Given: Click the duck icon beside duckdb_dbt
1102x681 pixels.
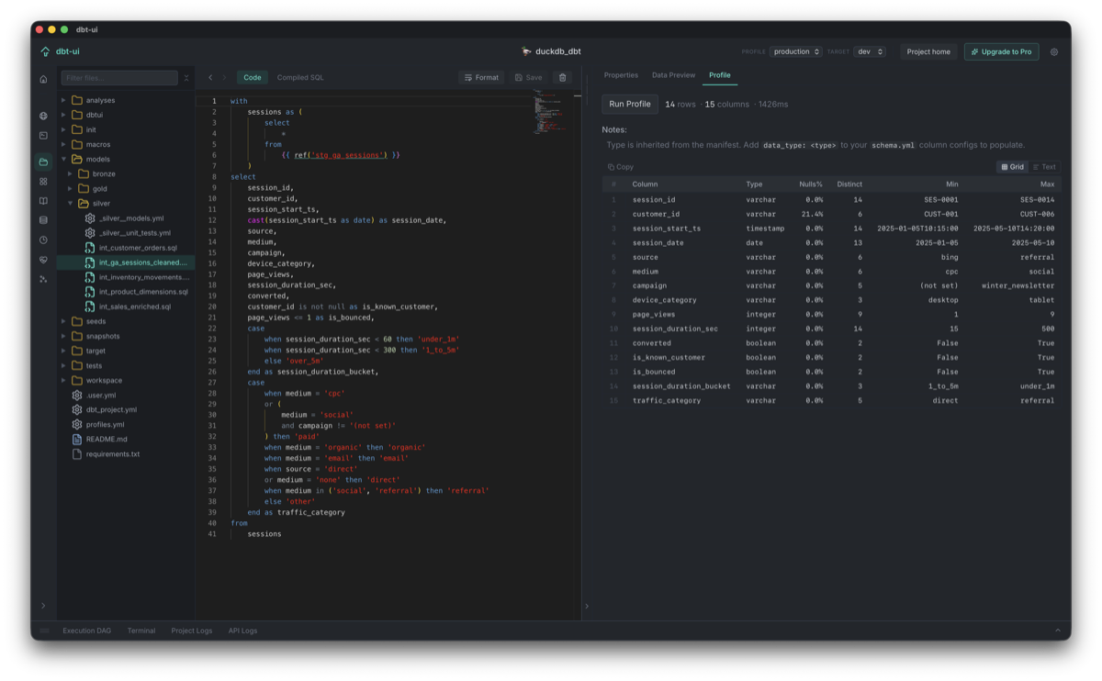Looking at the screenshot, I should [x=526, y=51].
